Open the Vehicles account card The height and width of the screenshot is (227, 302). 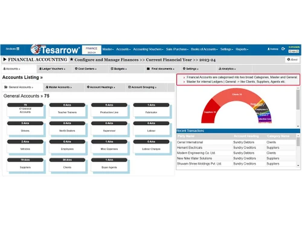pyautogui.click(x=25, y=146)
